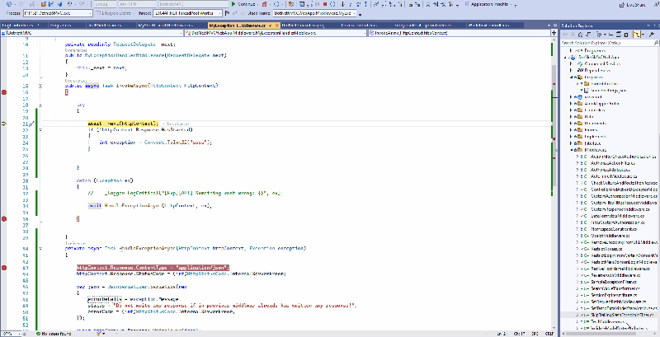Click the Save icon in the toolbar
Screen dimensions: 660x337
tap(51, 4)
